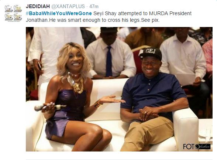Click the JEDIDIAH display name
Image resolution: width=217 pixels, height=160 pixels.
click(38, 6)
